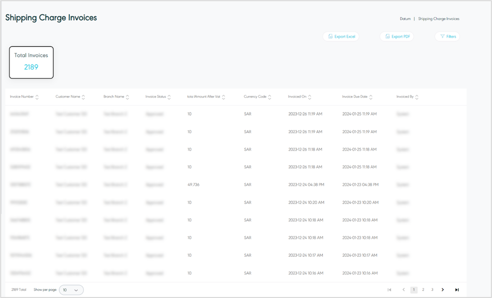
Task: Sort by Total Amount After Vat
Action: 224,97
